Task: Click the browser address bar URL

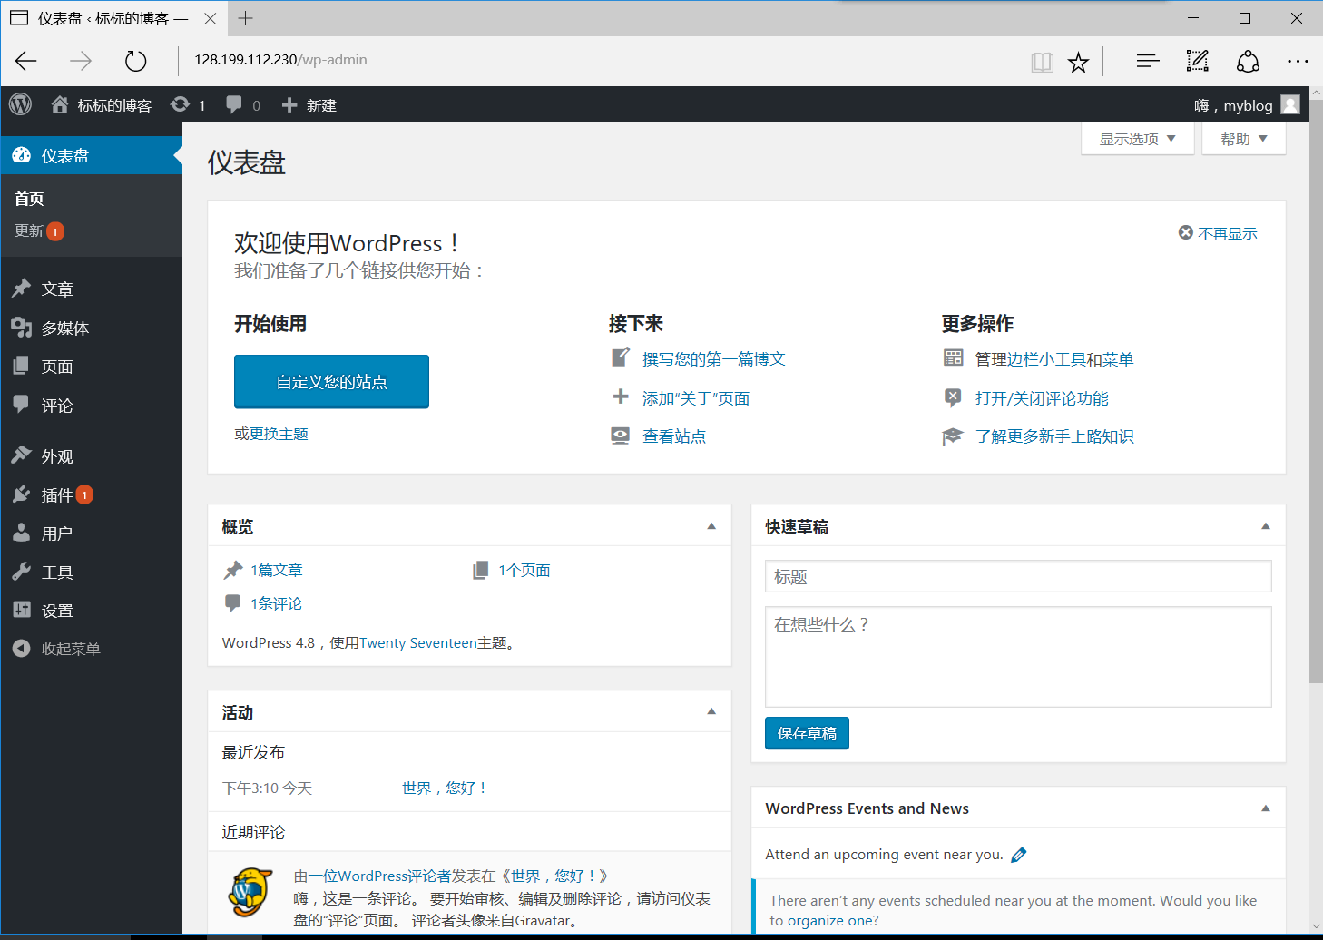Action: 280,60
